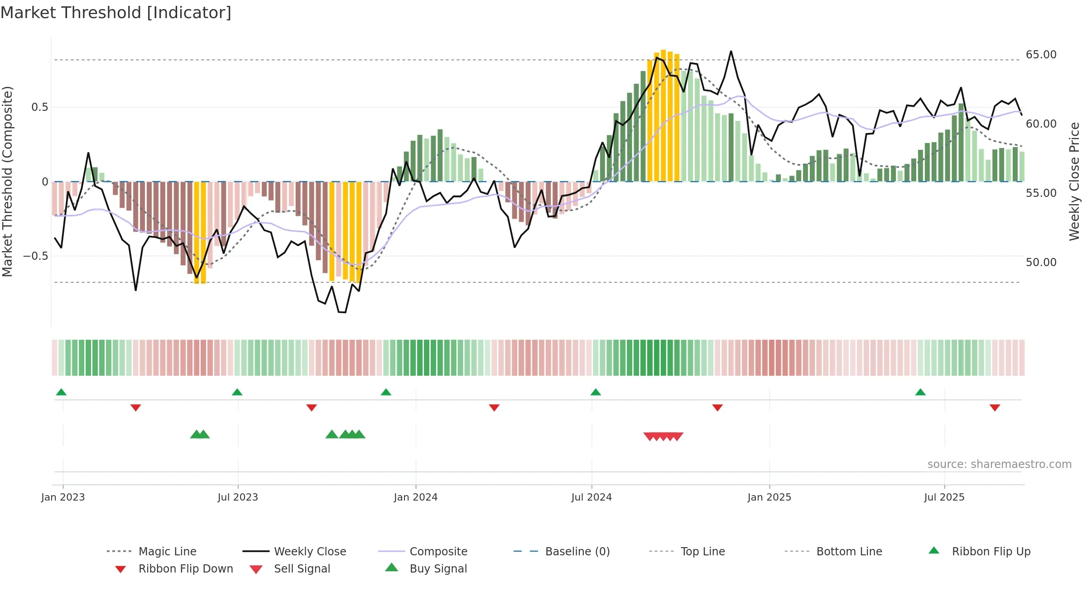This screenshot has width=1087, height=611.
Task: Click the Jul 2023 date axis label
Action: [x=238, y=497]
